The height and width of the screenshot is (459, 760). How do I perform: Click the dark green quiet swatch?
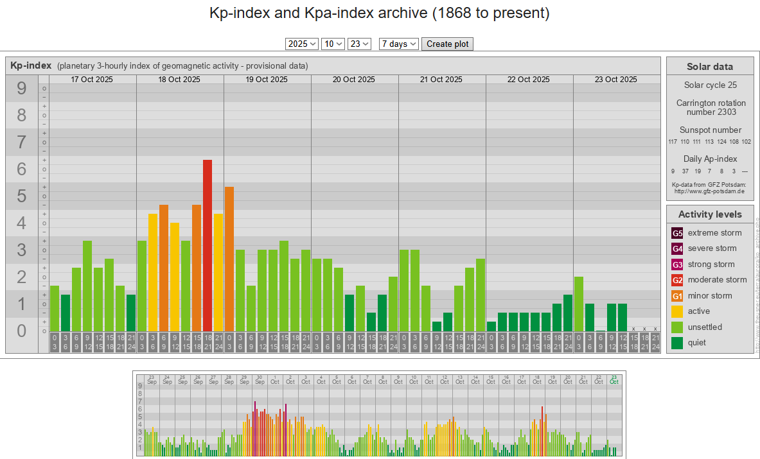(x=677, y=343)
